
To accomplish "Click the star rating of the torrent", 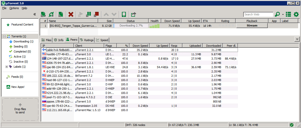I will [x=226, y=25].
